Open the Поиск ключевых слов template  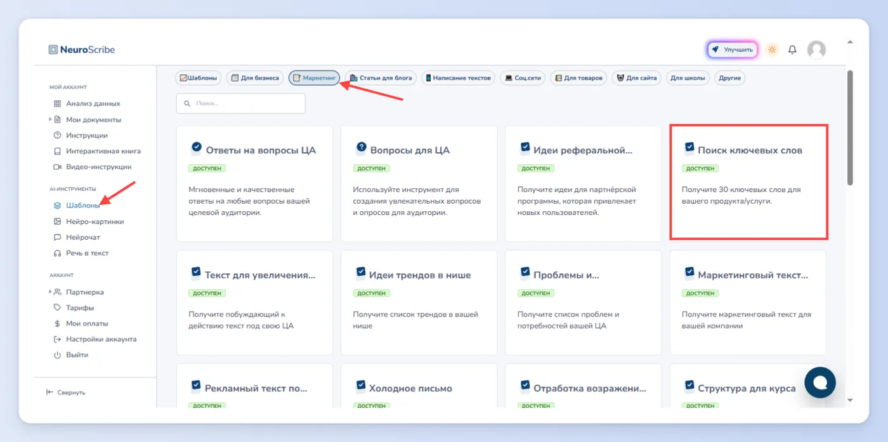click(748, 182)
